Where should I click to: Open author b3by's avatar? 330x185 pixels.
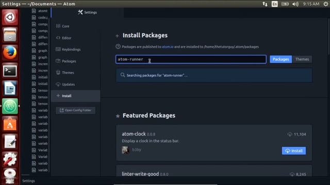[x=125, y=150]
